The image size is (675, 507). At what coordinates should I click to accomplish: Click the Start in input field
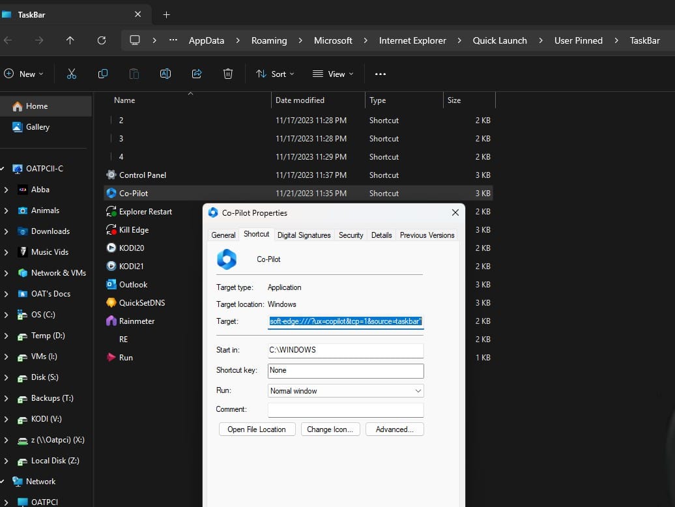click(x=346, y=351)
